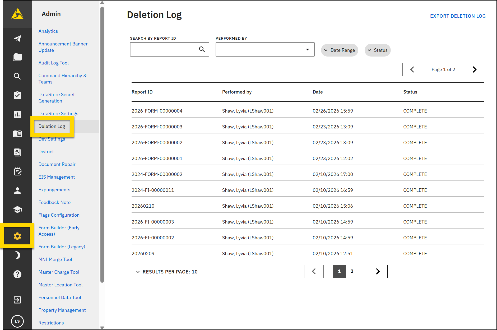Click Export Deletion Log link
The height and width of the screenshot is (330, 497).
[x=458, y=16]
